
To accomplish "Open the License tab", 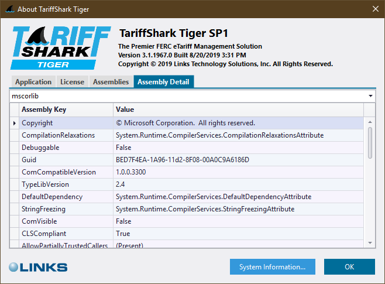I will click(72, 82).
